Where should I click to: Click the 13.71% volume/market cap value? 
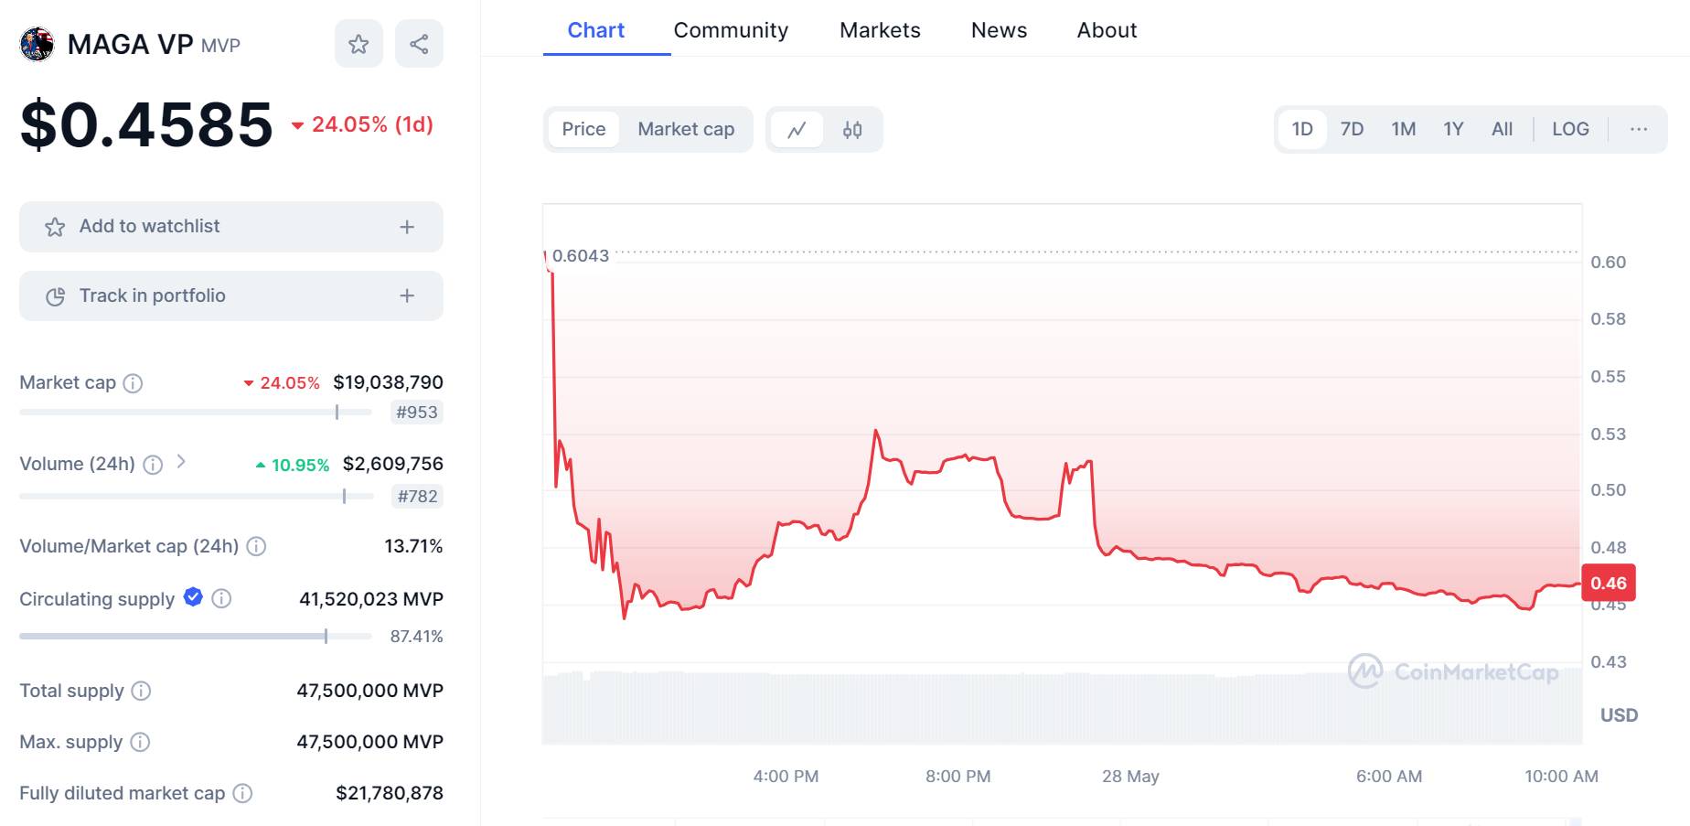click(413, 546)
